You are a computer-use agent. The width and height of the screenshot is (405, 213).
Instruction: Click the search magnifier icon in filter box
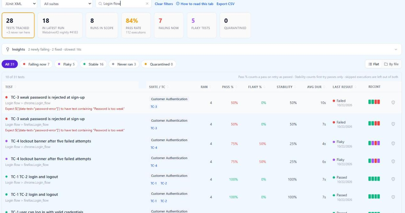tap(100, 4)
